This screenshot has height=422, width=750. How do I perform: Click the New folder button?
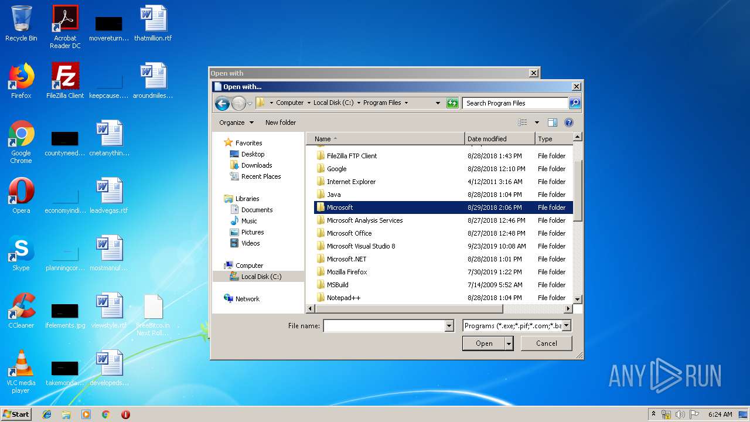pyautogui.click(x=281, y=122)
